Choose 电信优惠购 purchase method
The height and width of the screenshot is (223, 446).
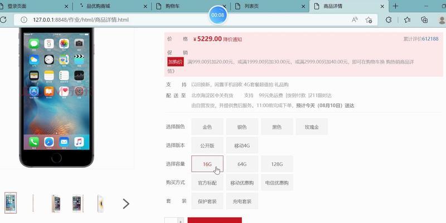277,183
